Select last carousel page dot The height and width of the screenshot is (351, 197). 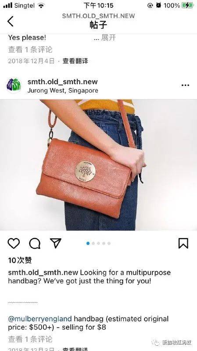(109, 244)
